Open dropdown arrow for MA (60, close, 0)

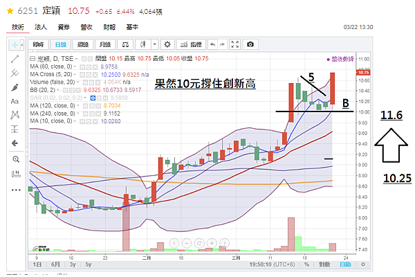click(75, 66)
